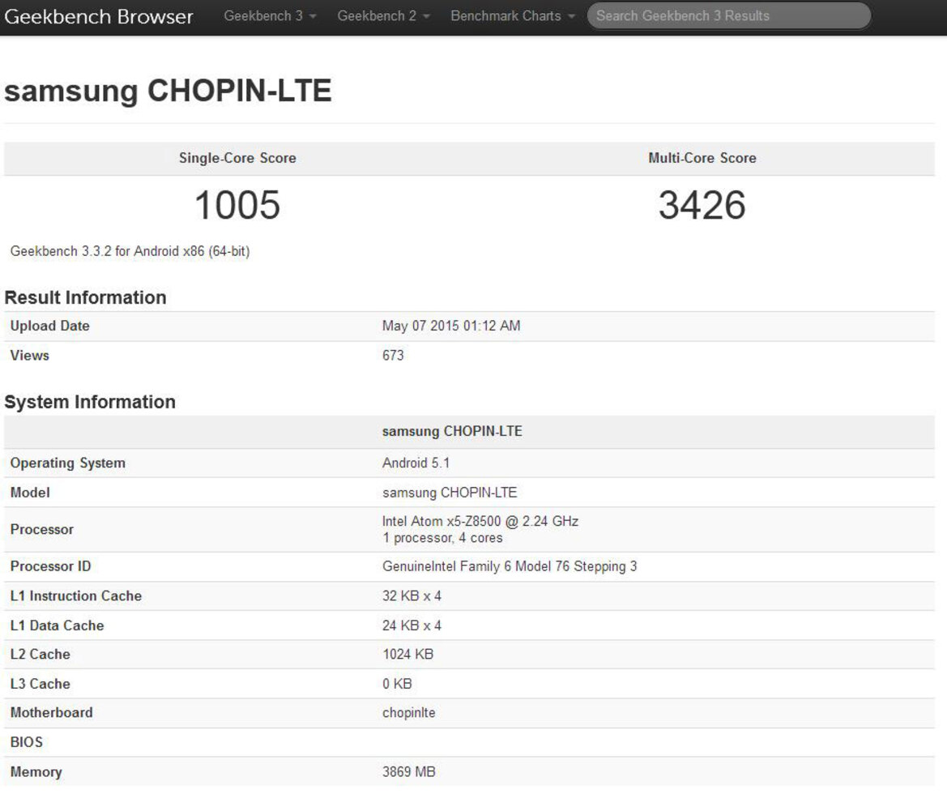The width and height of the screenshot is (947, 794).
Task: Select the samsung CHOPIN-LTE table column header
Action: tap(452, 432)
